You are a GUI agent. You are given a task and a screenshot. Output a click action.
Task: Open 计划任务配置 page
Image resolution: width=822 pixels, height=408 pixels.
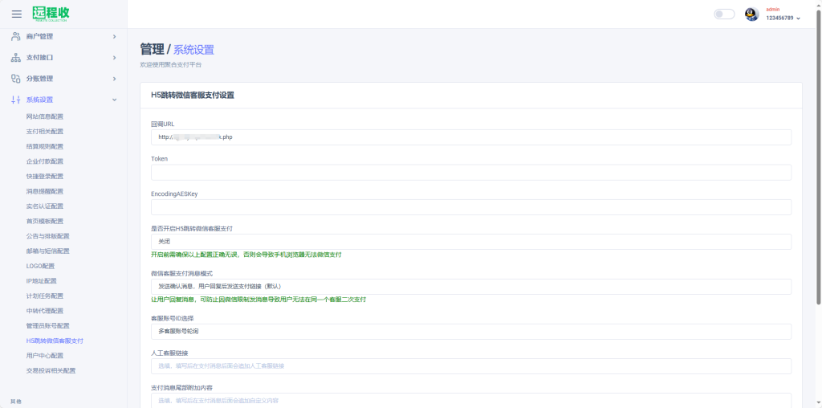tap(45, 296)
